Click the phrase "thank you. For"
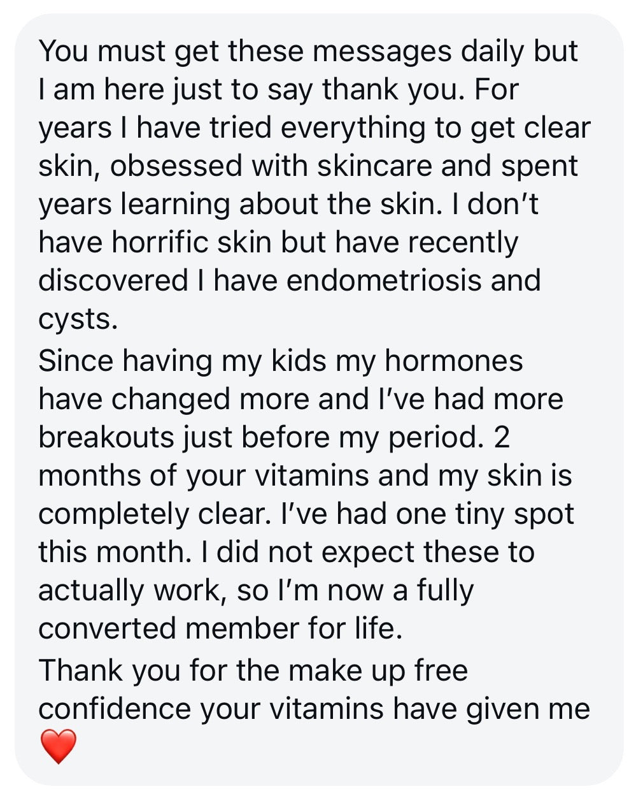 click(420, 90)
